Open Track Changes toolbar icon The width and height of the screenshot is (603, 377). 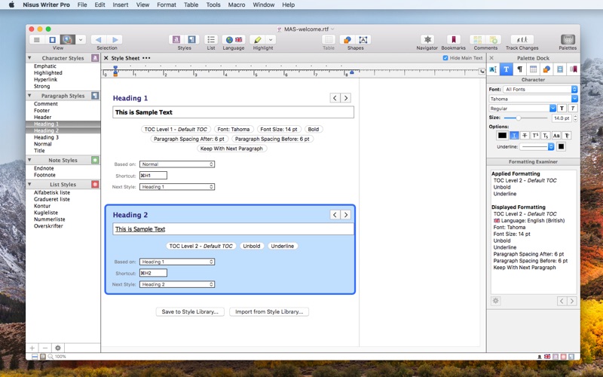coord(522,40)
